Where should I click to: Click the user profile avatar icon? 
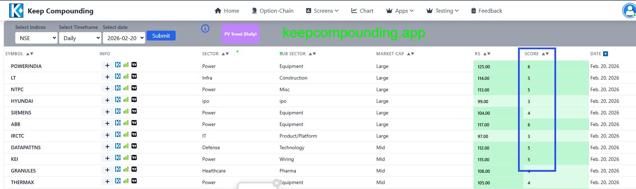[629, 11]
